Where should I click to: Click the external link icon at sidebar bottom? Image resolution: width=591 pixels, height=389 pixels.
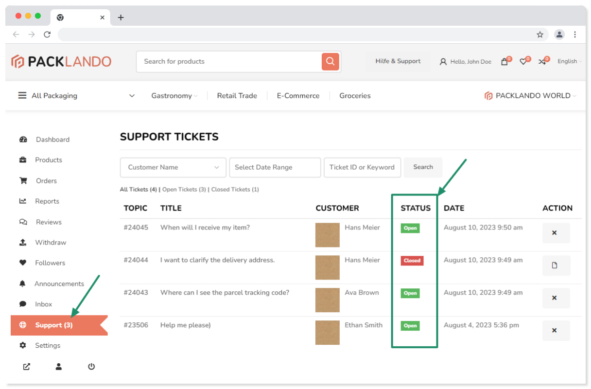tap(27, 367)
